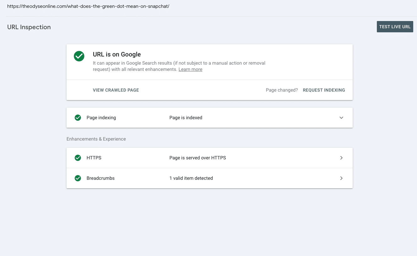Click the inspected URL text at the top
417x256 pixels.
pyautogui.click(x=88, y=6)
